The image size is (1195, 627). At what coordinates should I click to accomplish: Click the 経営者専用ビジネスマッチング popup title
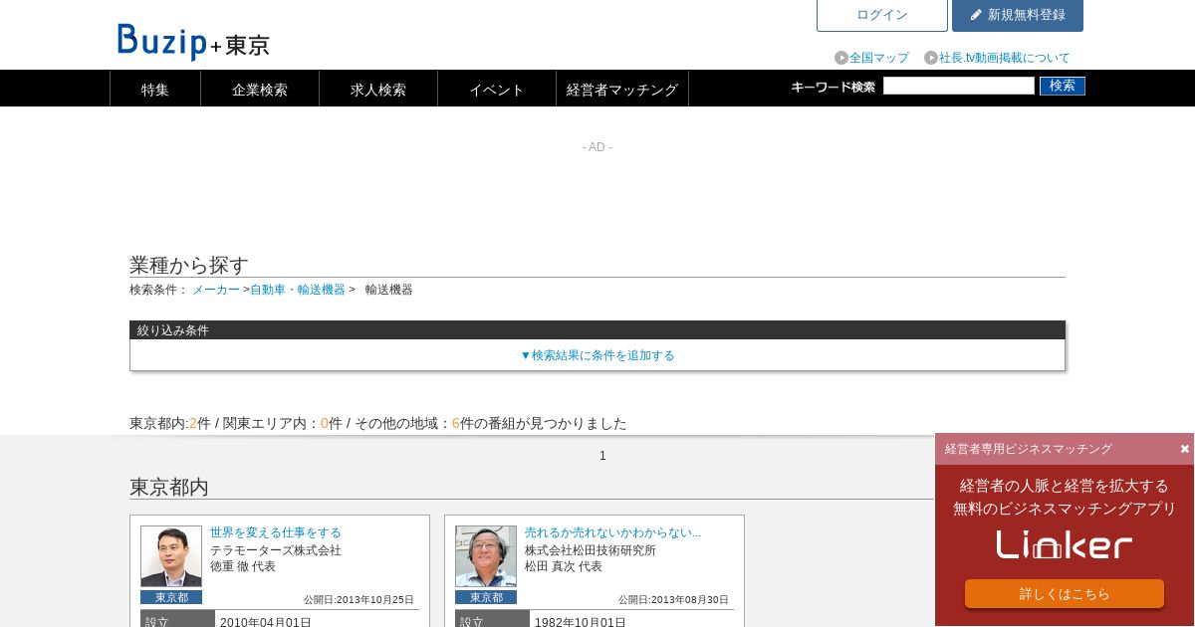(x=1029, y=449)
